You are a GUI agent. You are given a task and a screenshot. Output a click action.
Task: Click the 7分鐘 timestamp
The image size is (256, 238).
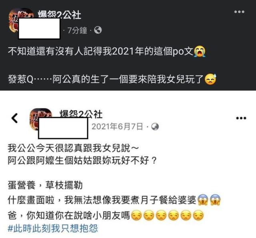pyautogui.click(x=77, y=30)
